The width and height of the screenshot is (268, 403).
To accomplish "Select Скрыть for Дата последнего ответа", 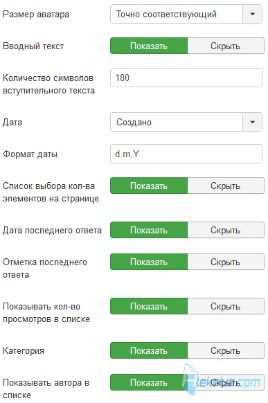I will (226, 230).
